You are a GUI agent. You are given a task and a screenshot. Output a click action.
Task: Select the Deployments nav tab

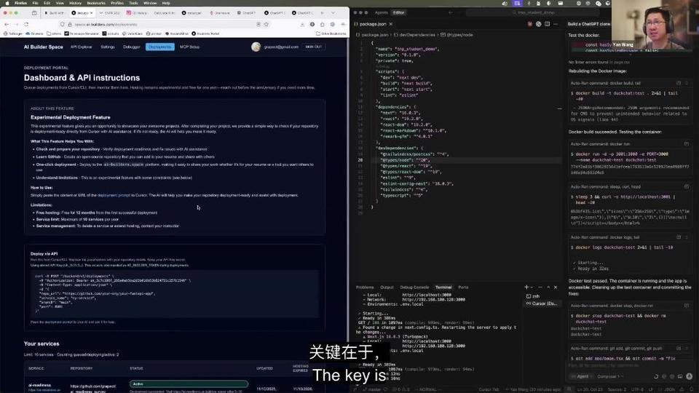pos(159,47)
